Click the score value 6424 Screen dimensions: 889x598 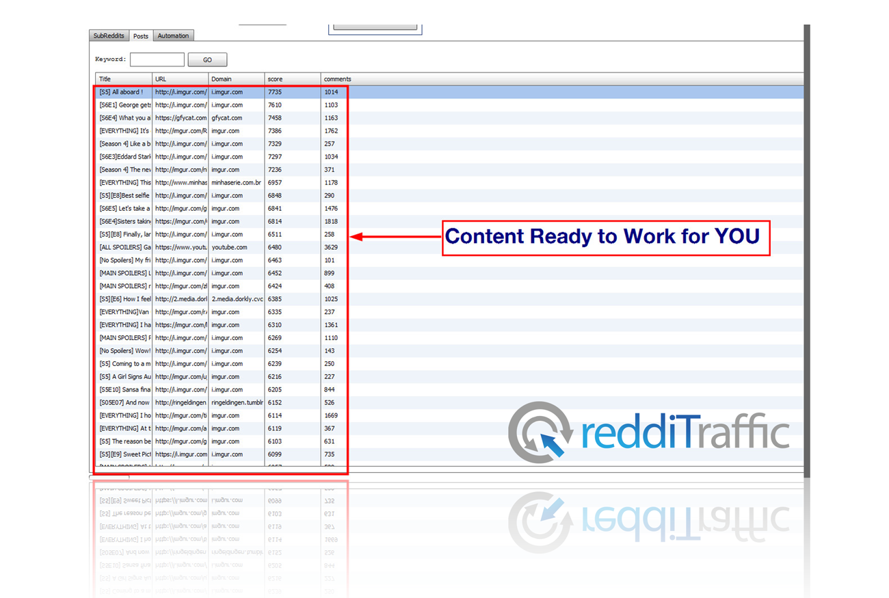[275, 286]
